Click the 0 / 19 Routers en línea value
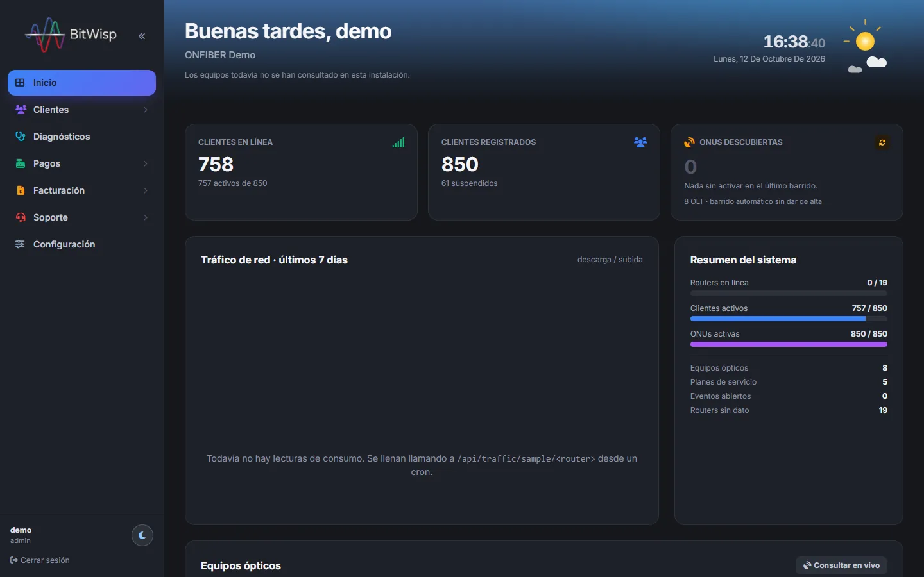This screenshot has height=577, width=924. pyautogui.click(x=877, y=283)
